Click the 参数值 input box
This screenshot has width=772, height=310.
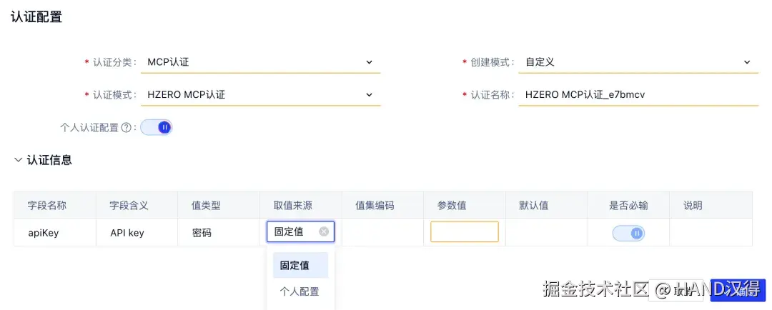point(464,231)
